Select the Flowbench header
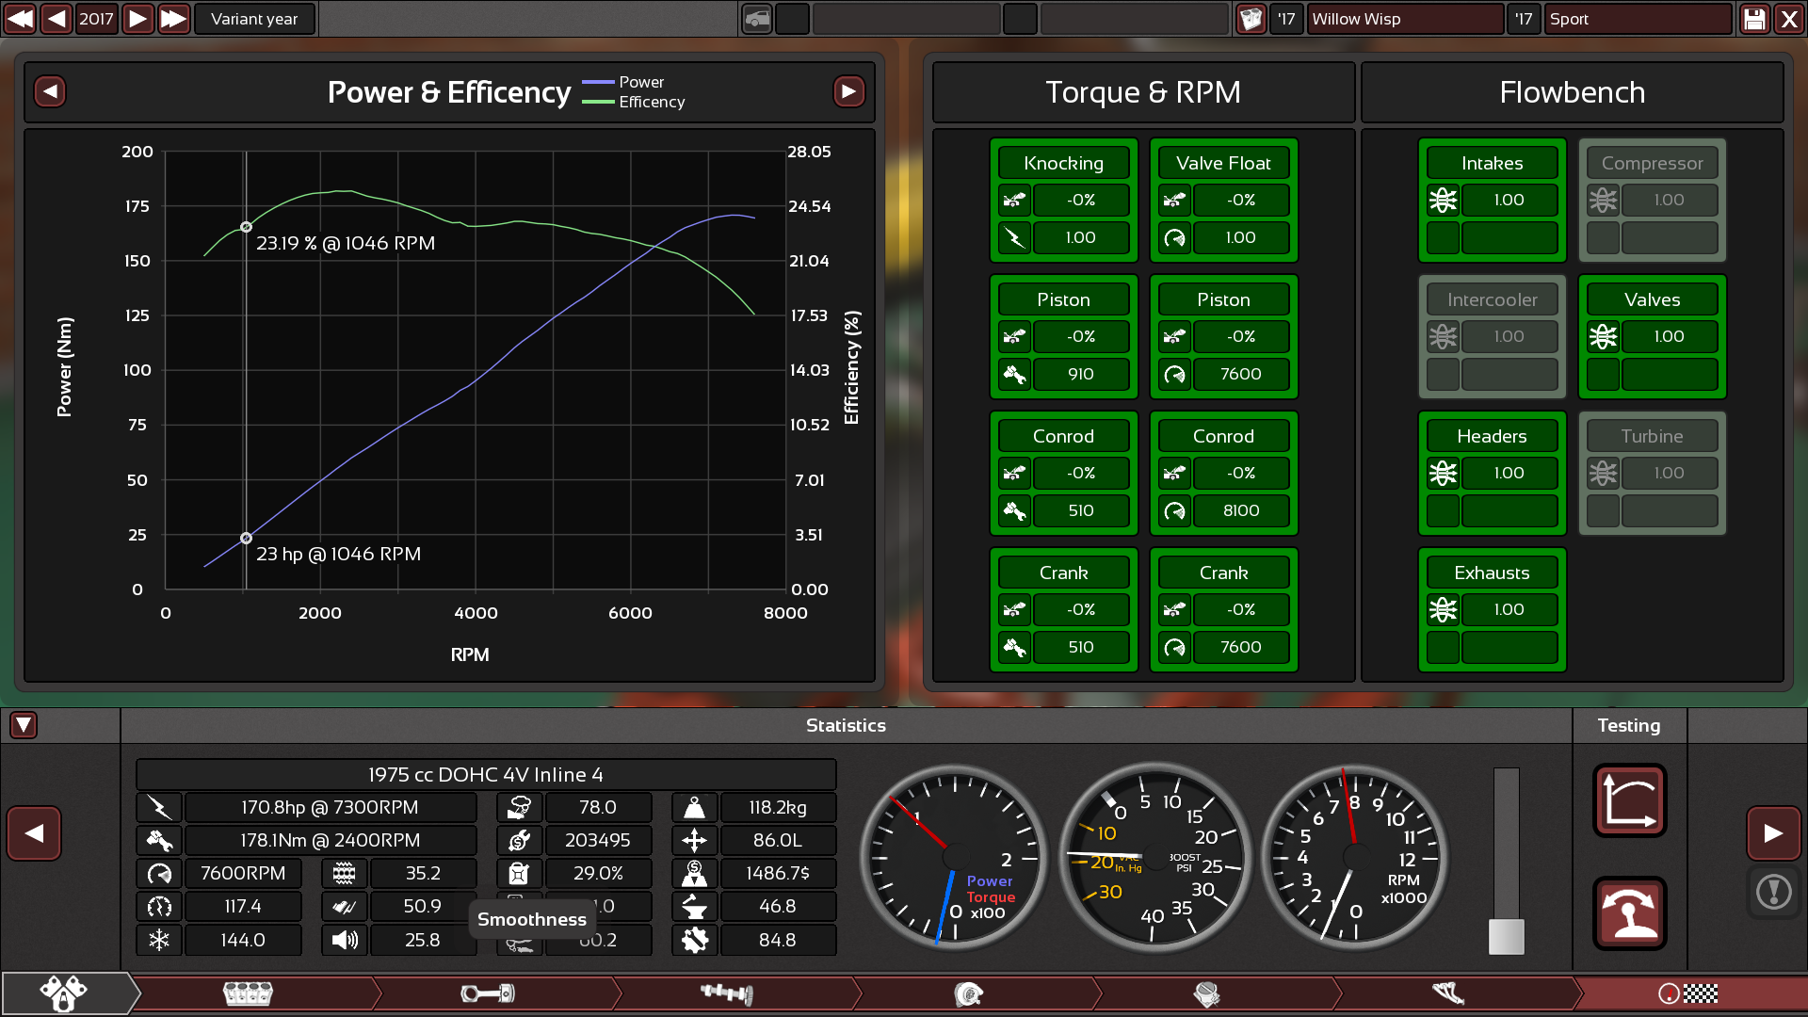This screenshot has height=1017, width=1808. [x=1572, y=92]
